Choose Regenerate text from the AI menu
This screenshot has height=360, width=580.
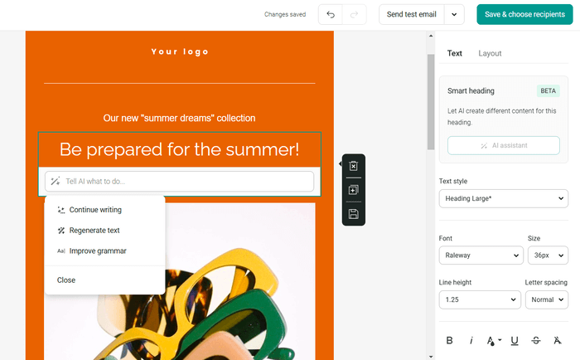click(94, 231)
